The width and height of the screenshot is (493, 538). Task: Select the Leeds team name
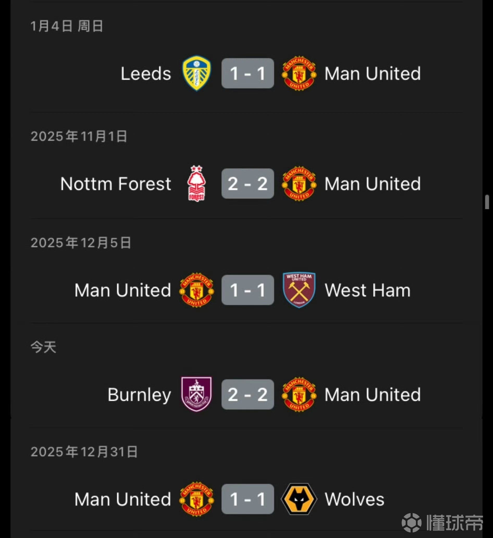146,74
